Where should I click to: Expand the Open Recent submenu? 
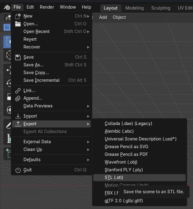coord(52,31)
